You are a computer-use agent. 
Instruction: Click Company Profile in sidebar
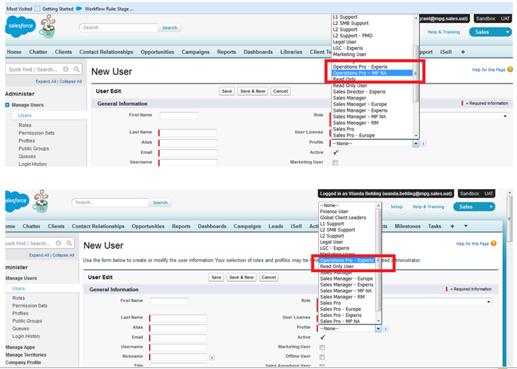click(x=23, y=363)
